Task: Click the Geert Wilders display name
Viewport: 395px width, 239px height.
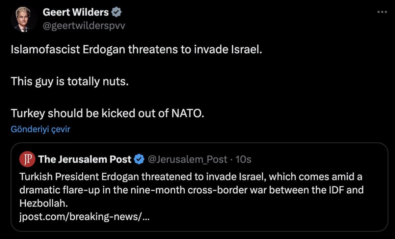Action: tap(76, 12)
